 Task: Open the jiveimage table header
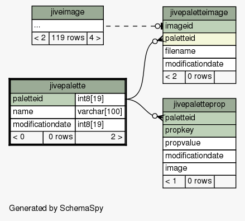click(x=68, y=12)
